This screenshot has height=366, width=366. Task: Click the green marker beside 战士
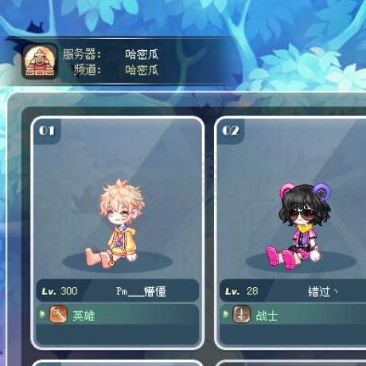225,314
